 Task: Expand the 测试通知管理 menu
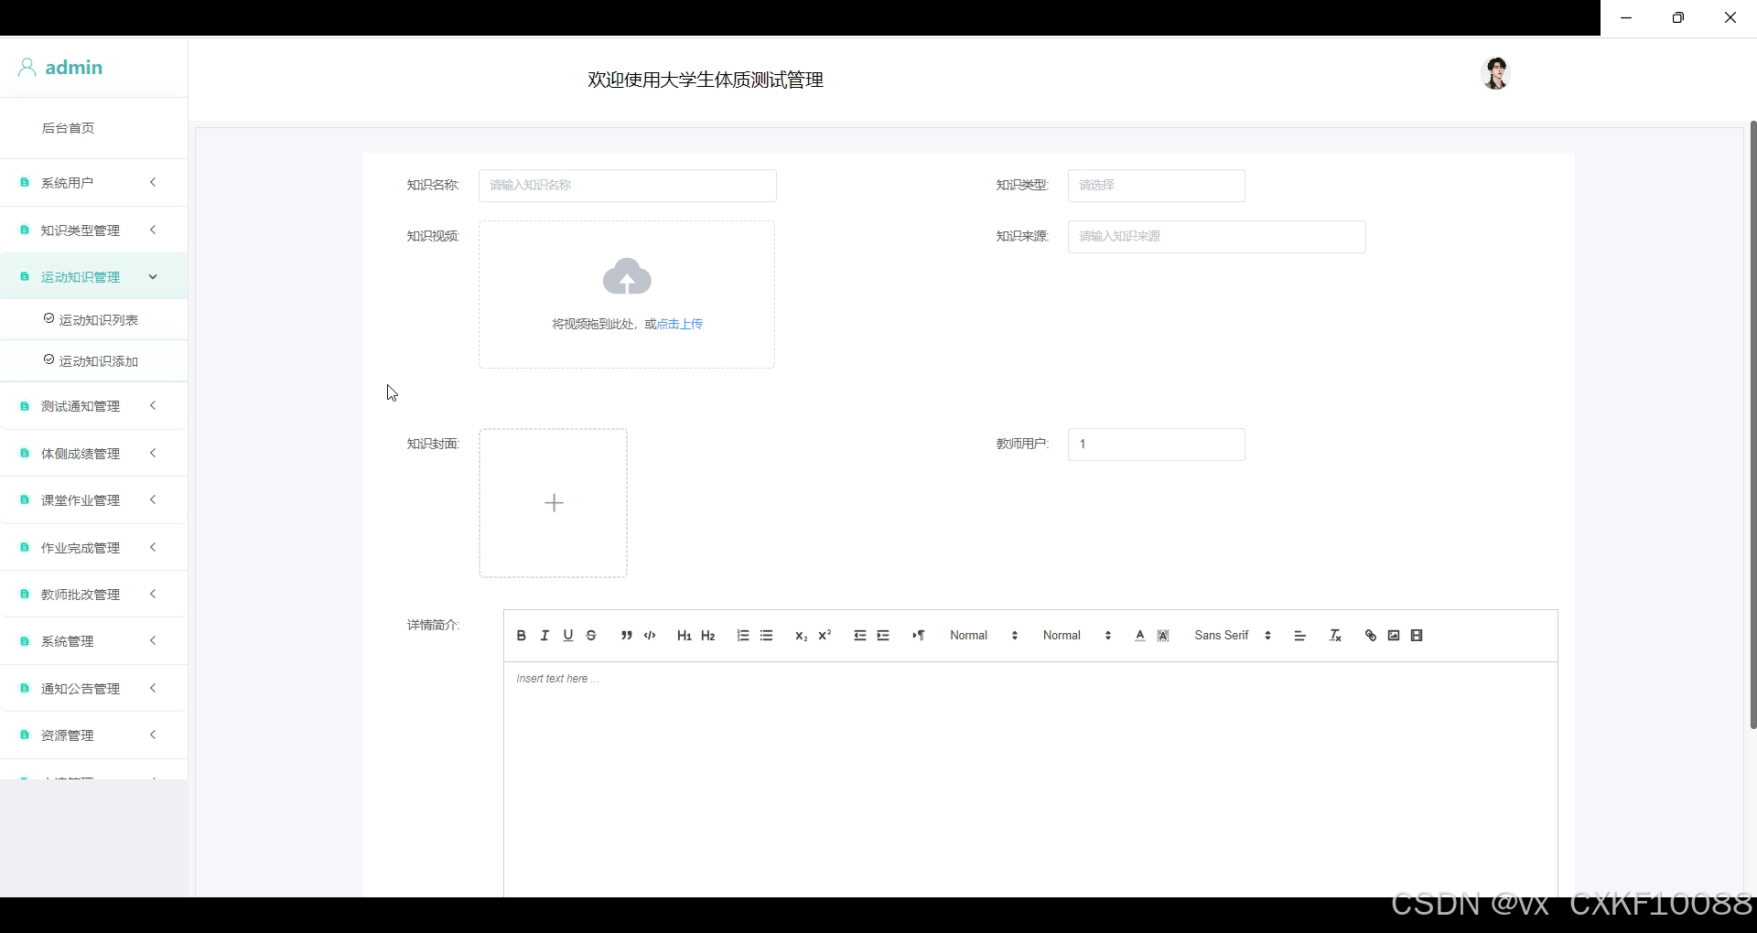tap(93, 406)
